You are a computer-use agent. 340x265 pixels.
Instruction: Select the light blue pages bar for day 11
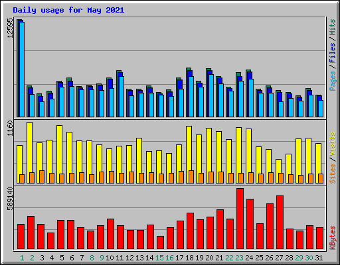coord(122,97)
